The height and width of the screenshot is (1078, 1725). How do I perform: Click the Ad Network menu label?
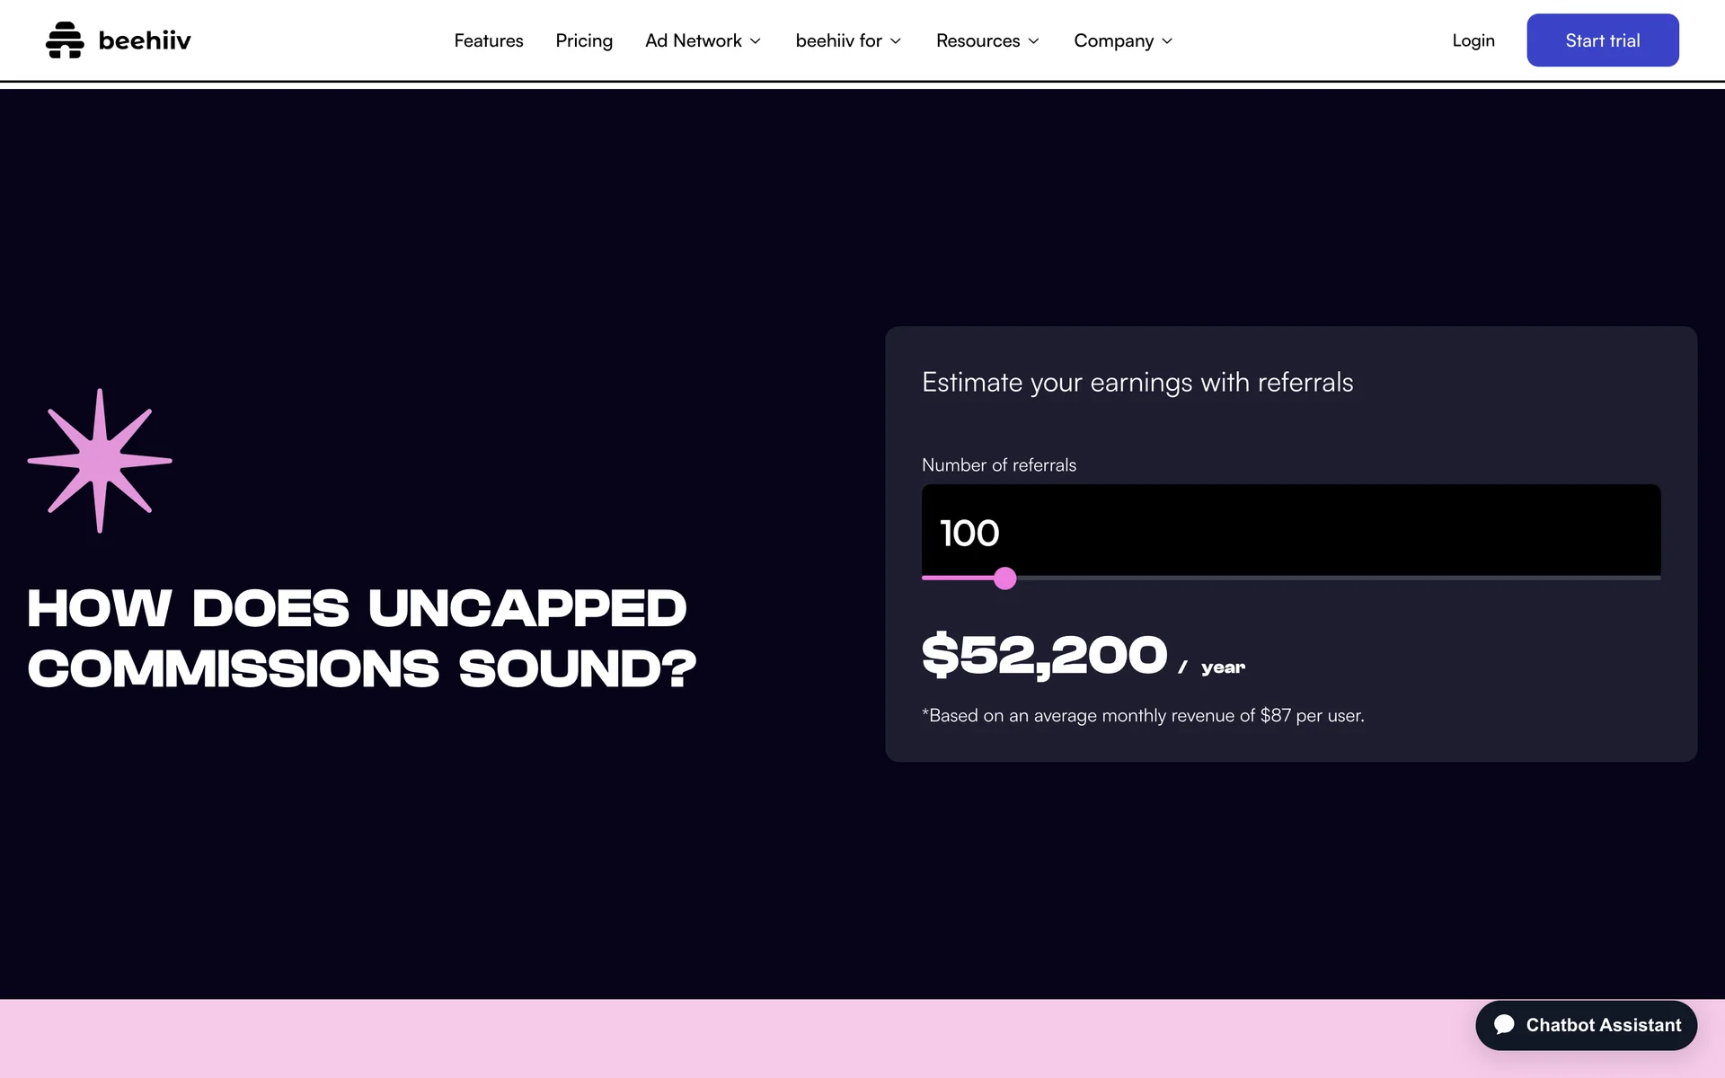click(693, 40)
